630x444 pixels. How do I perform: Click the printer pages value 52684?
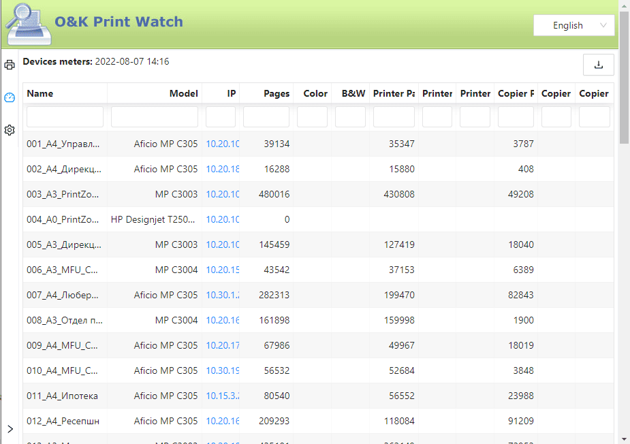pyautogui.click(x=402, y=371)
